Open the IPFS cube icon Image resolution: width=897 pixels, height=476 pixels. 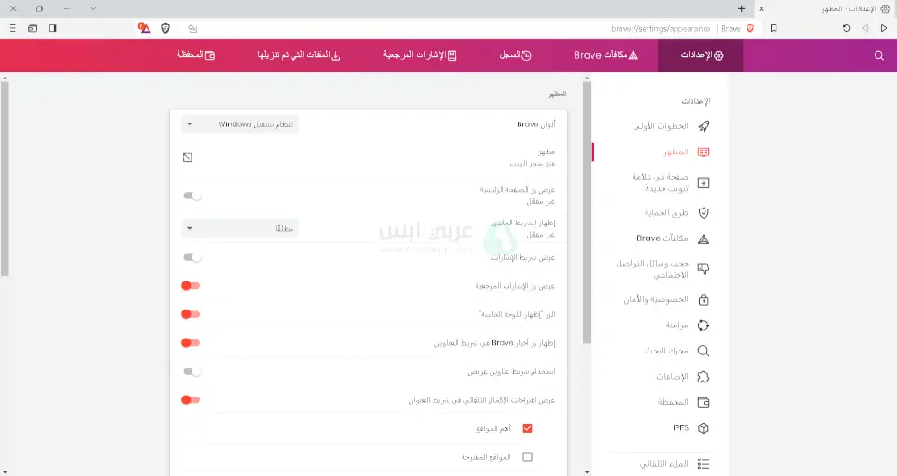tap(704, 428)
